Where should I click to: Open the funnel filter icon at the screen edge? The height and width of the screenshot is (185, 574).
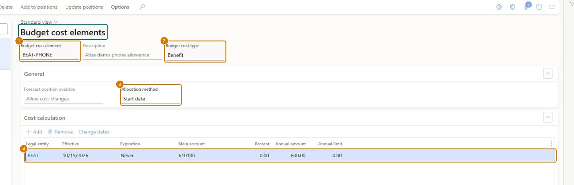(x=572, y=4)
